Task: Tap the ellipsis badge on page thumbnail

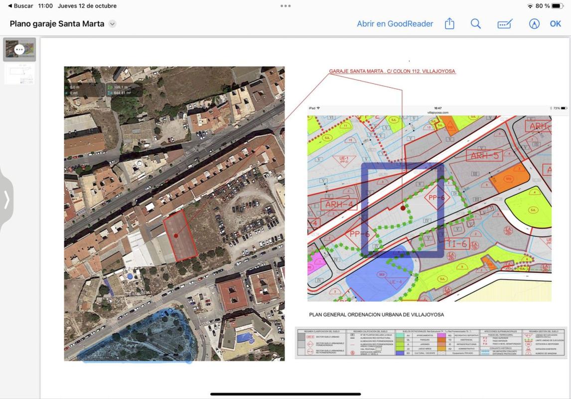Action: tap(19, 49)
